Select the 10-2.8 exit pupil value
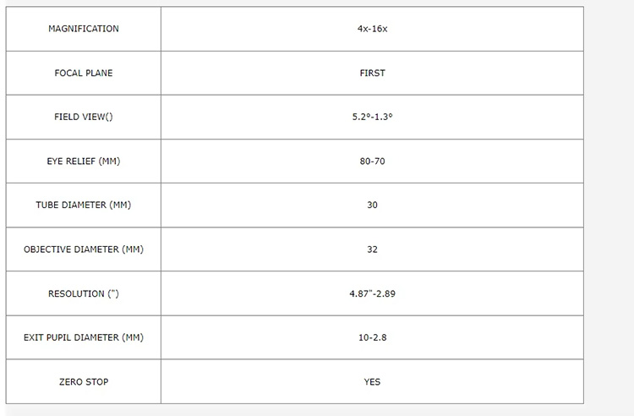This screenshot has height=416, width=634. coord(372,337)
